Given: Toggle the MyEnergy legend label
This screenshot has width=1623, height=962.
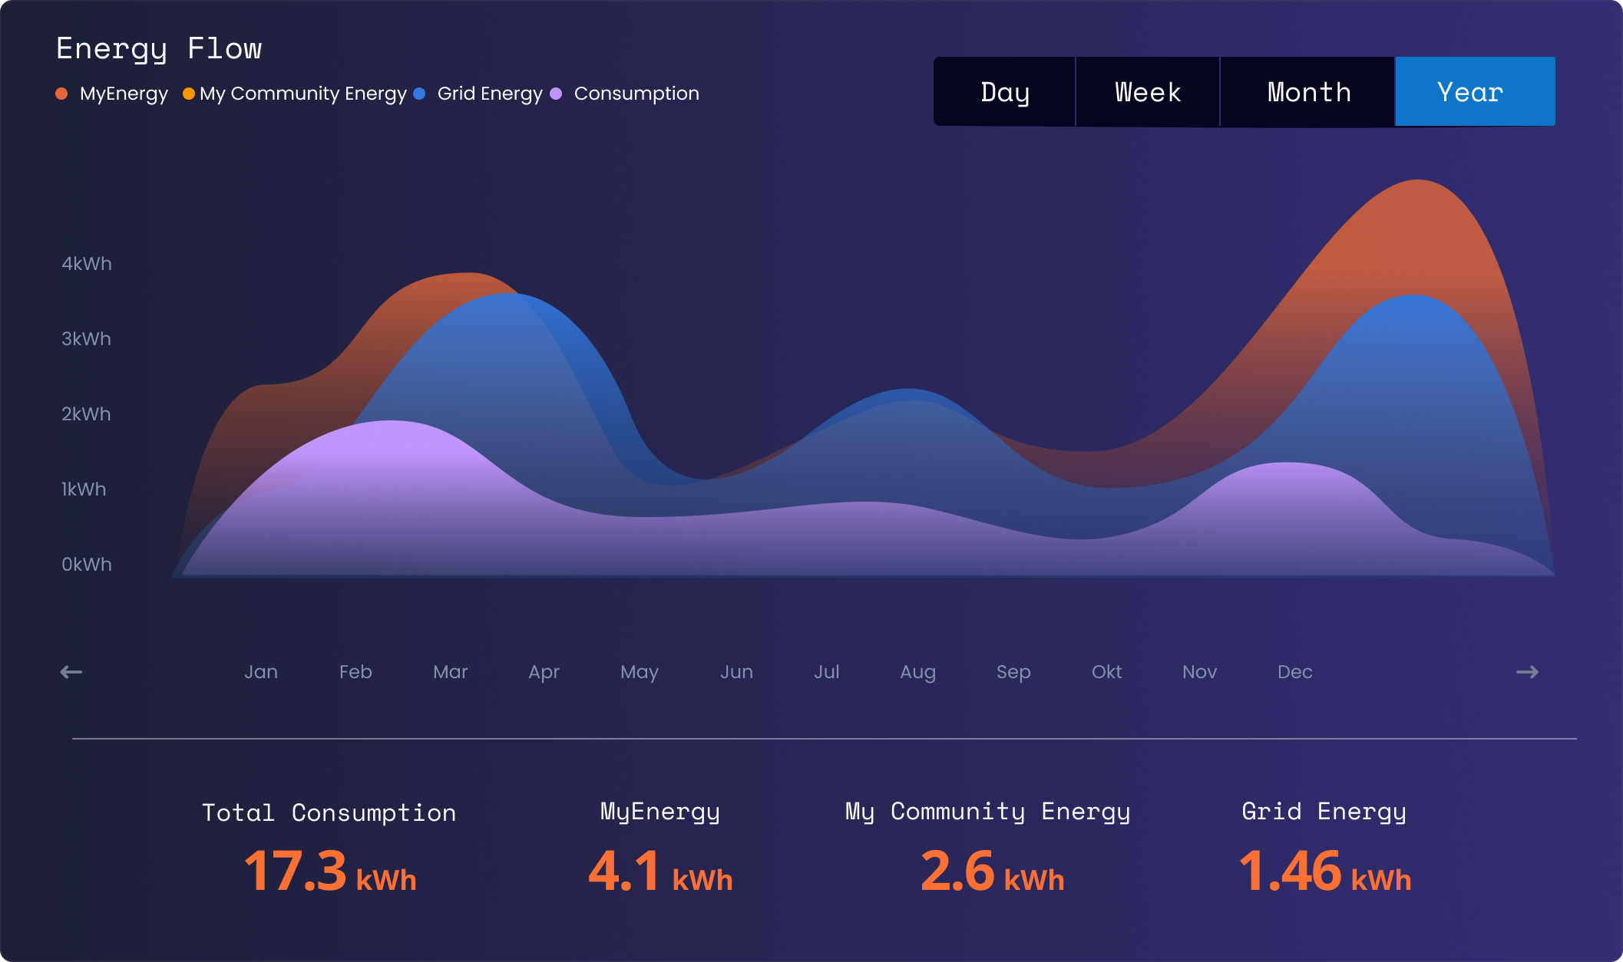Looking at the screenshot, I should click(x=124, y=94).
